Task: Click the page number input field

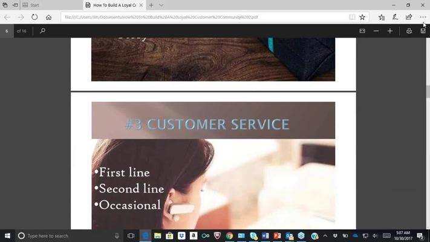Action: [7, 31]
